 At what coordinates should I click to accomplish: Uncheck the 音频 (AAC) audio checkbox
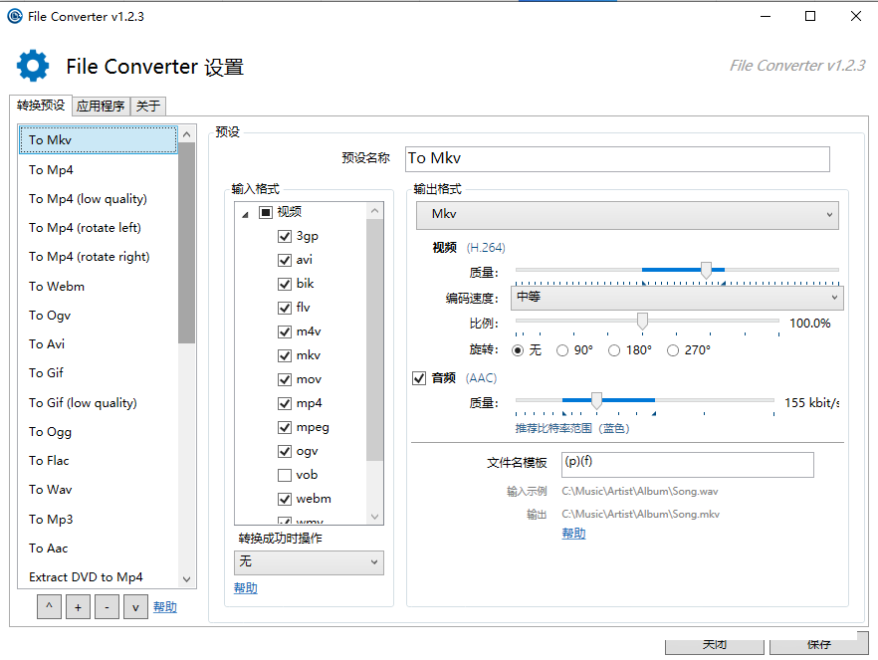tap(419, 378)
